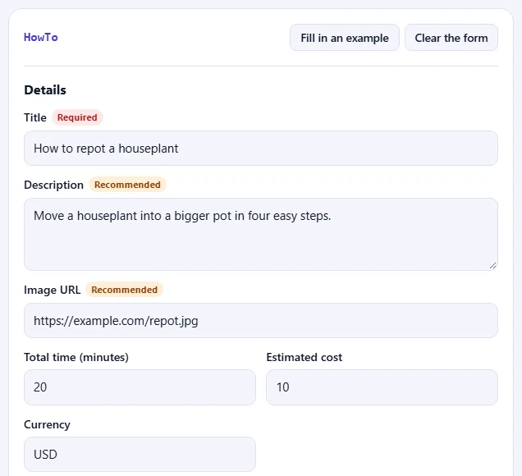Click the HowTo heading text

40,37
